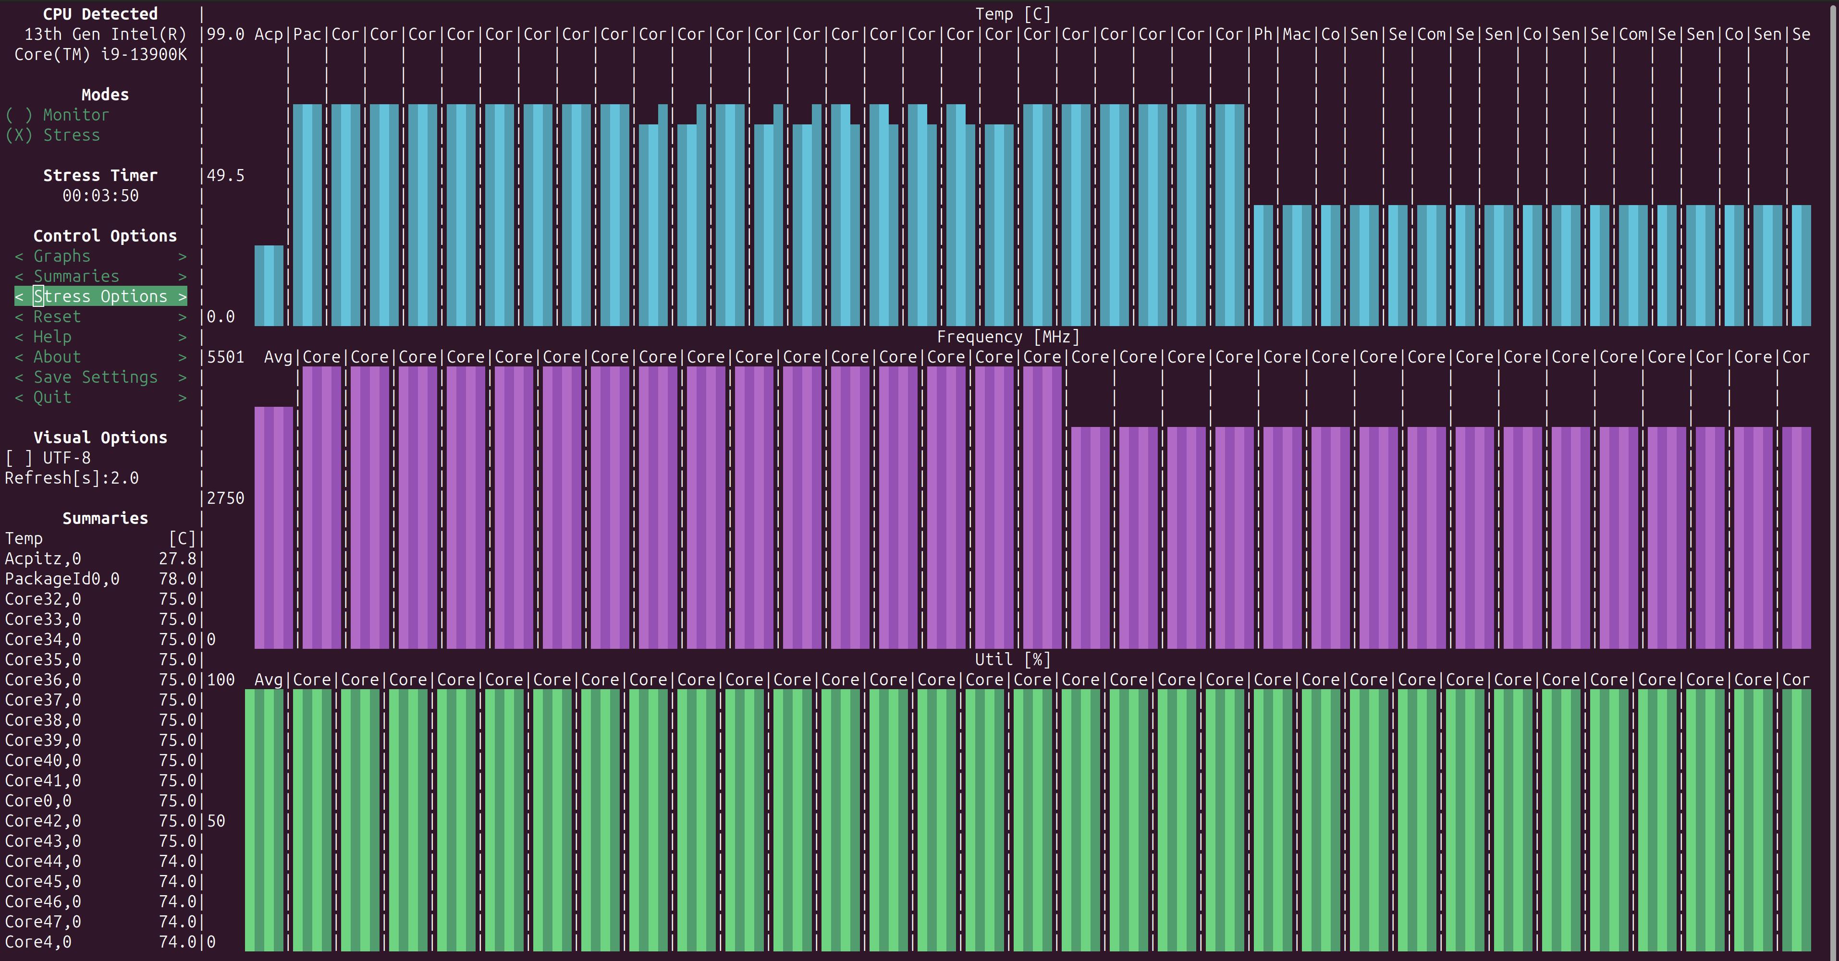The width and height of the screenshot is (1839, 961).
Task: Click the Reset button
Action: tap(57, 317)
